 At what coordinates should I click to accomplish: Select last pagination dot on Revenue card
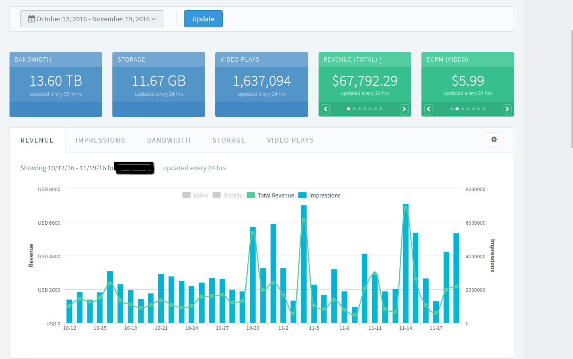click(x=381, y=109)
